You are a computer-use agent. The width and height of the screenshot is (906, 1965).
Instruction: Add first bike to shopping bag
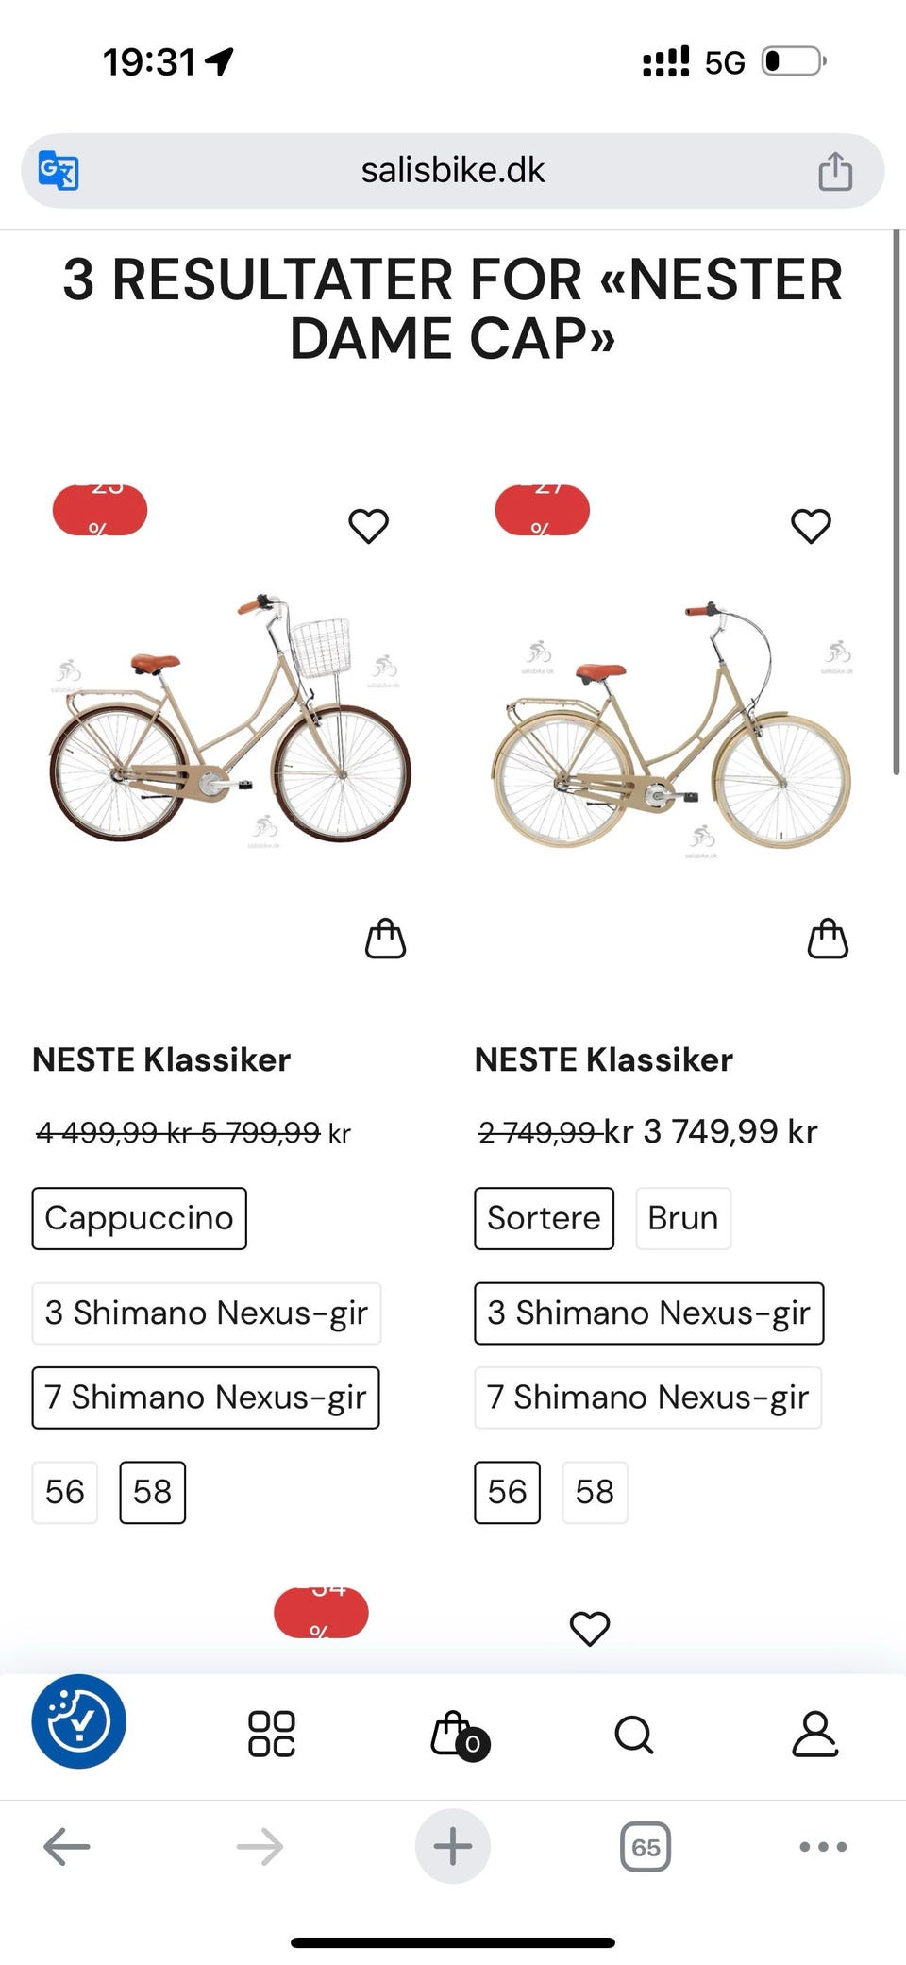pos(385,939)
